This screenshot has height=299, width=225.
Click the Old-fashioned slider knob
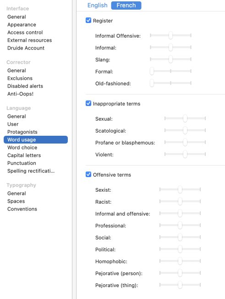coord(152,83)
